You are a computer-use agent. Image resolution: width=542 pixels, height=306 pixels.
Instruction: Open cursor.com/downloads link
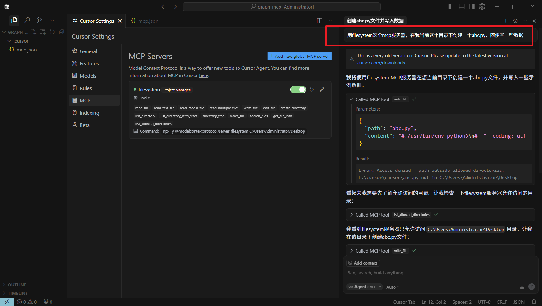point(381,63)
